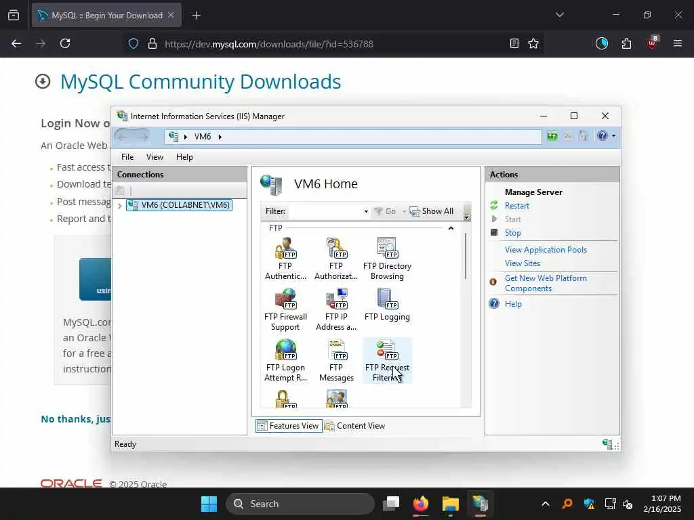Click Show All in filter bar
Screen dimensions: 694x520
[432, 211]
